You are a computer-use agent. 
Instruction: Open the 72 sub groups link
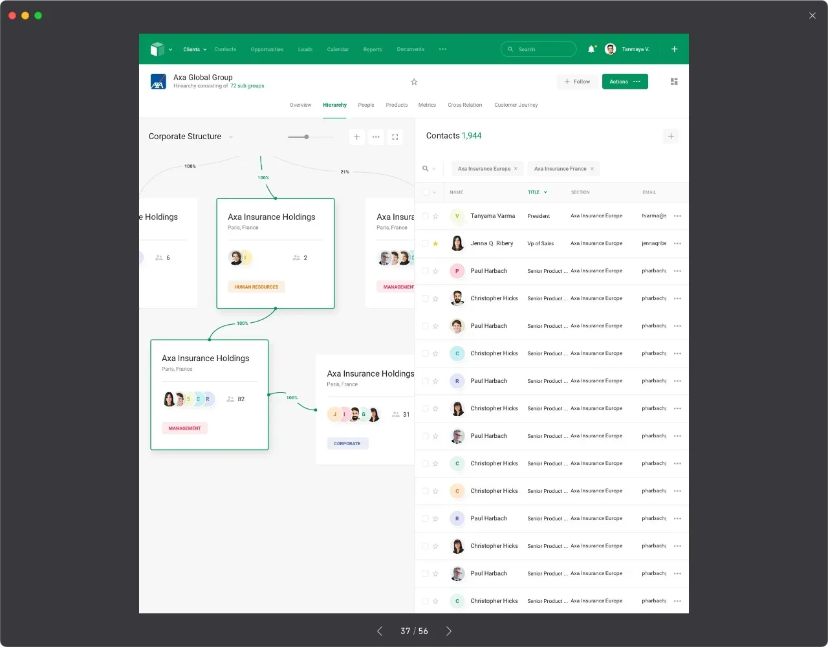(247, 86)
